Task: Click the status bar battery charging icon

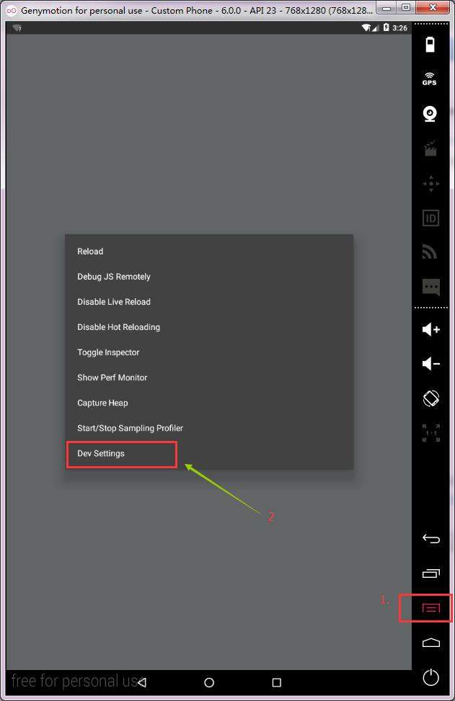Action: (x=386, y=27)
